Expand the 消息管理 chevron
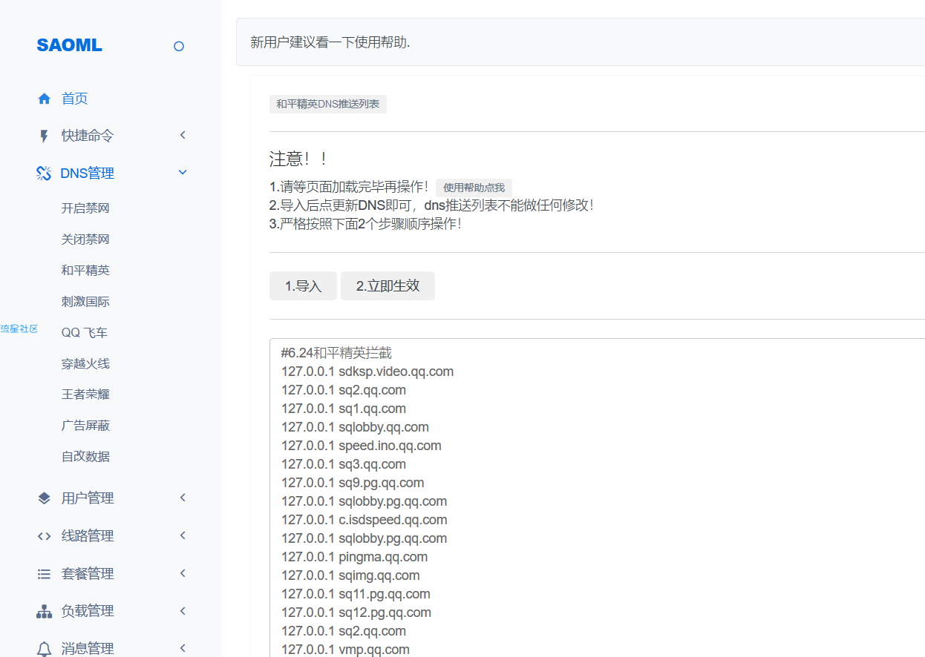The height and width of the screenshot is (657, 925). coord(183,648)
